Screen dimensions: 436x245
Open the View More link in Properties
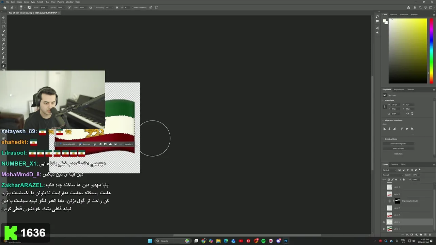(398, 153)
